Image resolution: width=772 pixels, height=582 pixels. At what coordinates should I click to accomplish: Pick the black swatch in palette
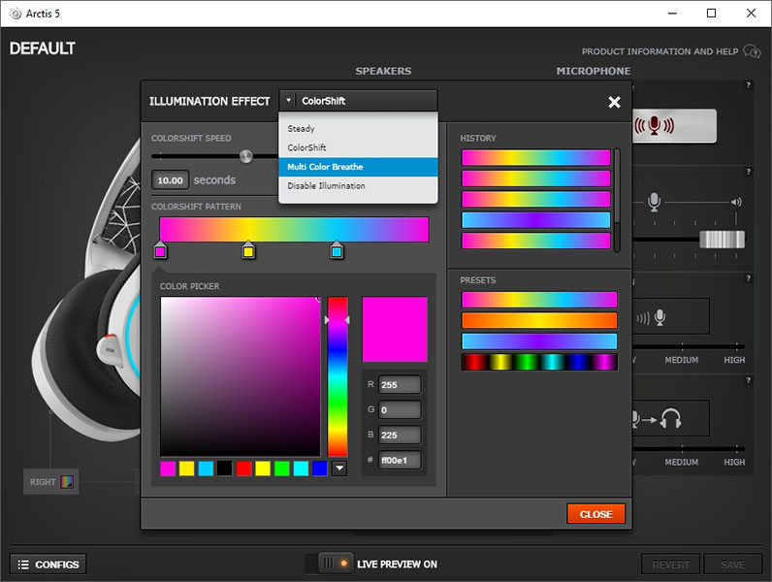click(224, 469)
